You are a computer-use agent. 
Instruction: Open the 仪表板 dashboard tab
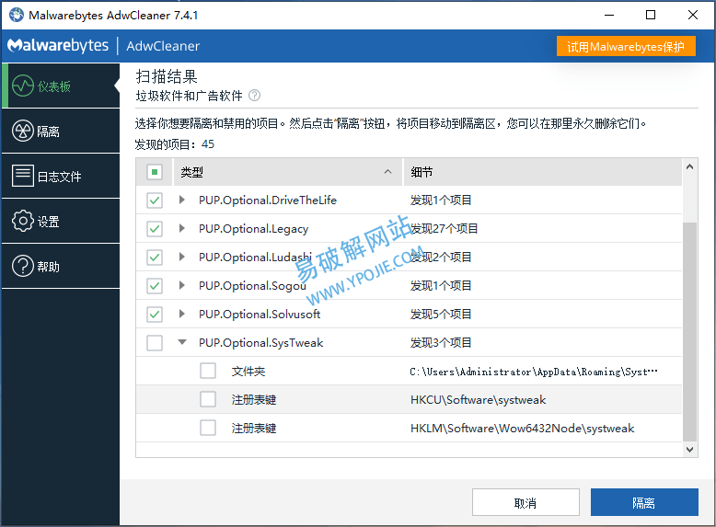click(60, 86)
